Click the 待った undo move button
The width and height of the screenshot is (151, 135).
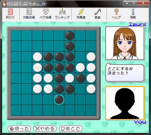[x=19, y=129]
